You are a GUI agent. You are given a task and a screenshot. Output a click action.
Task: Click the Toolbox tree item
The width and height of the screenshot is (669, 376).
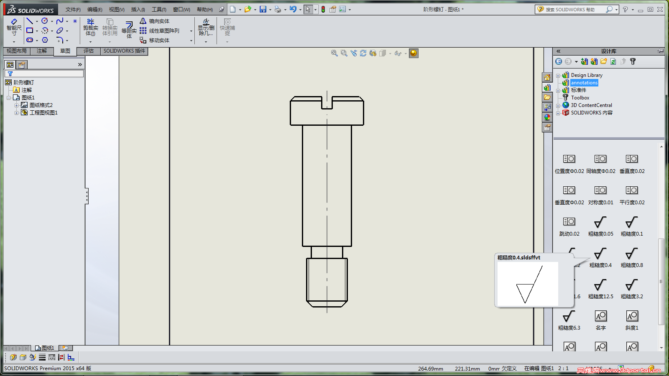(580, 98)
